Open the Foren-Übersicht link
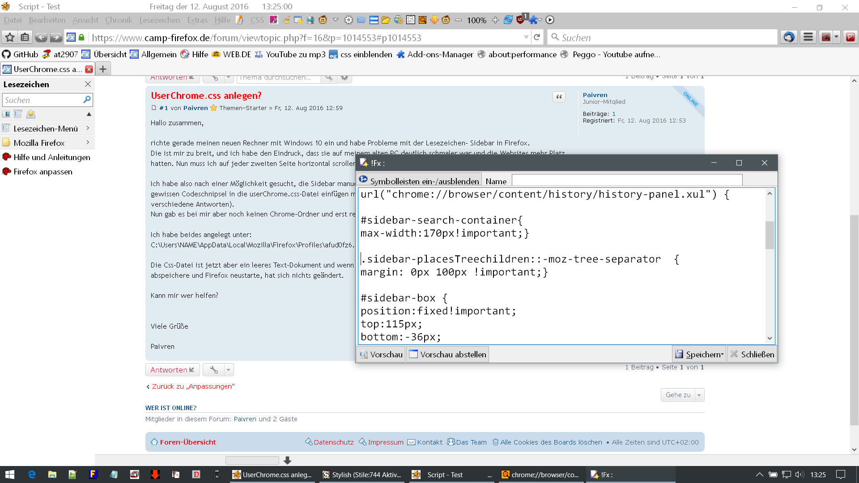This screenshot has height=483, width=859. (187, 442)
